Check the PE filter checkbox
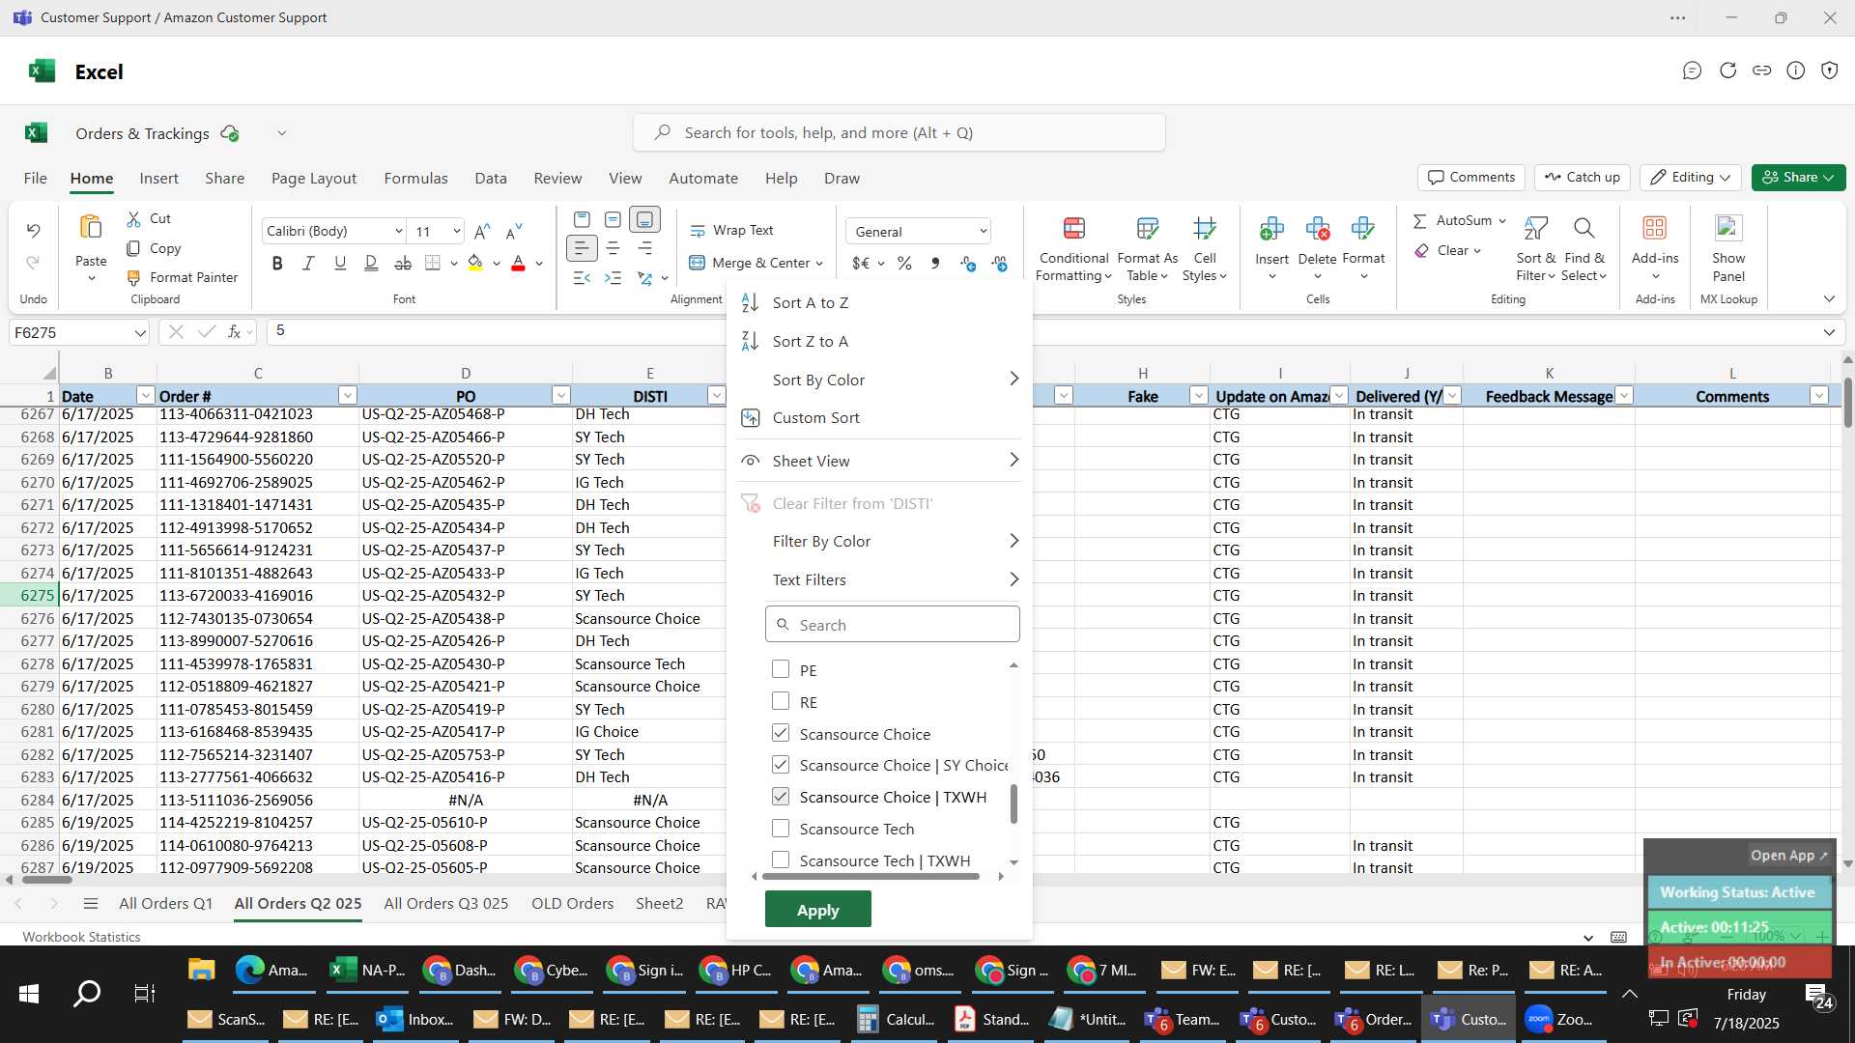 tap(781, 669)
